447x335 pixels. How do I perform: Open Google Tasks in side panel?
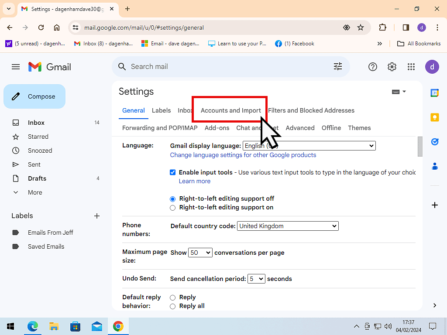pyautogui.click(x=434, y=142)
